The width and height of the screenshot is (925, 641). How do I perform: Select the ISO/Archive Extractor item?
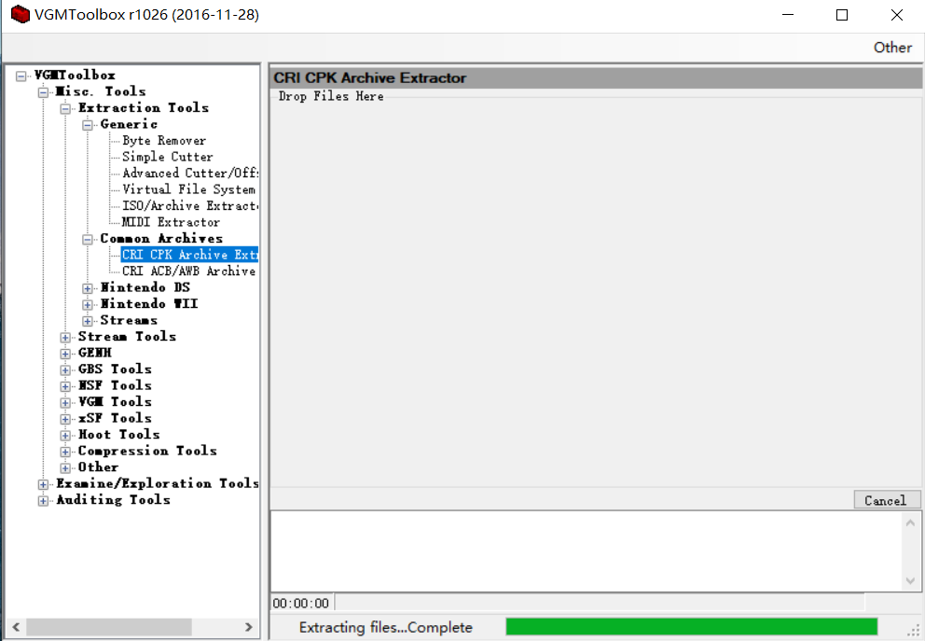[190, 206]
